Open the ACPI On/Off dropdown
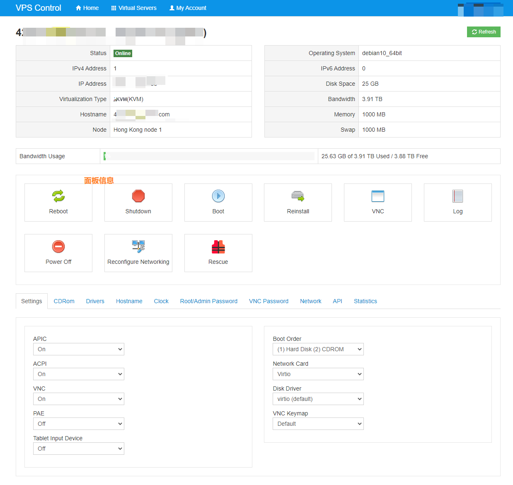The height and width of the screenshot is (485, 513). (79, 374)
